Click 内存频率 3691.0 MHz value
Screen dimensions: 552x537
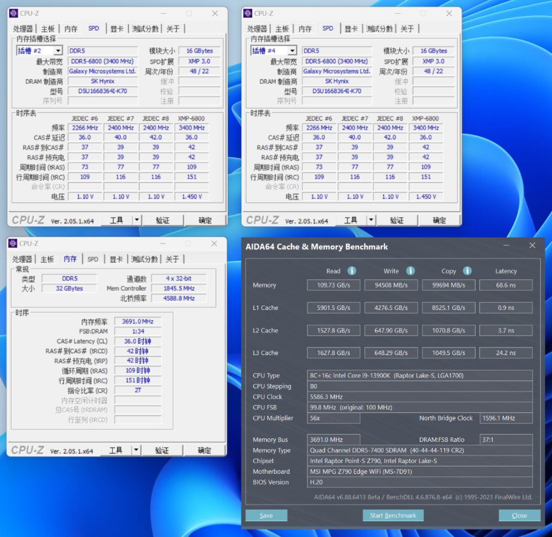(x=138, y=321)
